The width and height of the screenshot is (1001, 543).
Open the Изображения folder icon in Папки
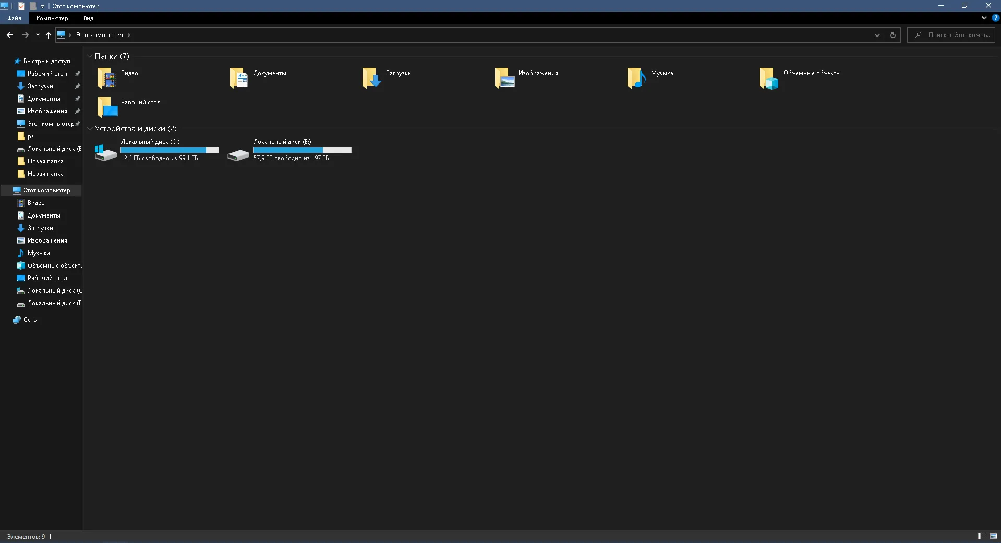click(504, 78)
